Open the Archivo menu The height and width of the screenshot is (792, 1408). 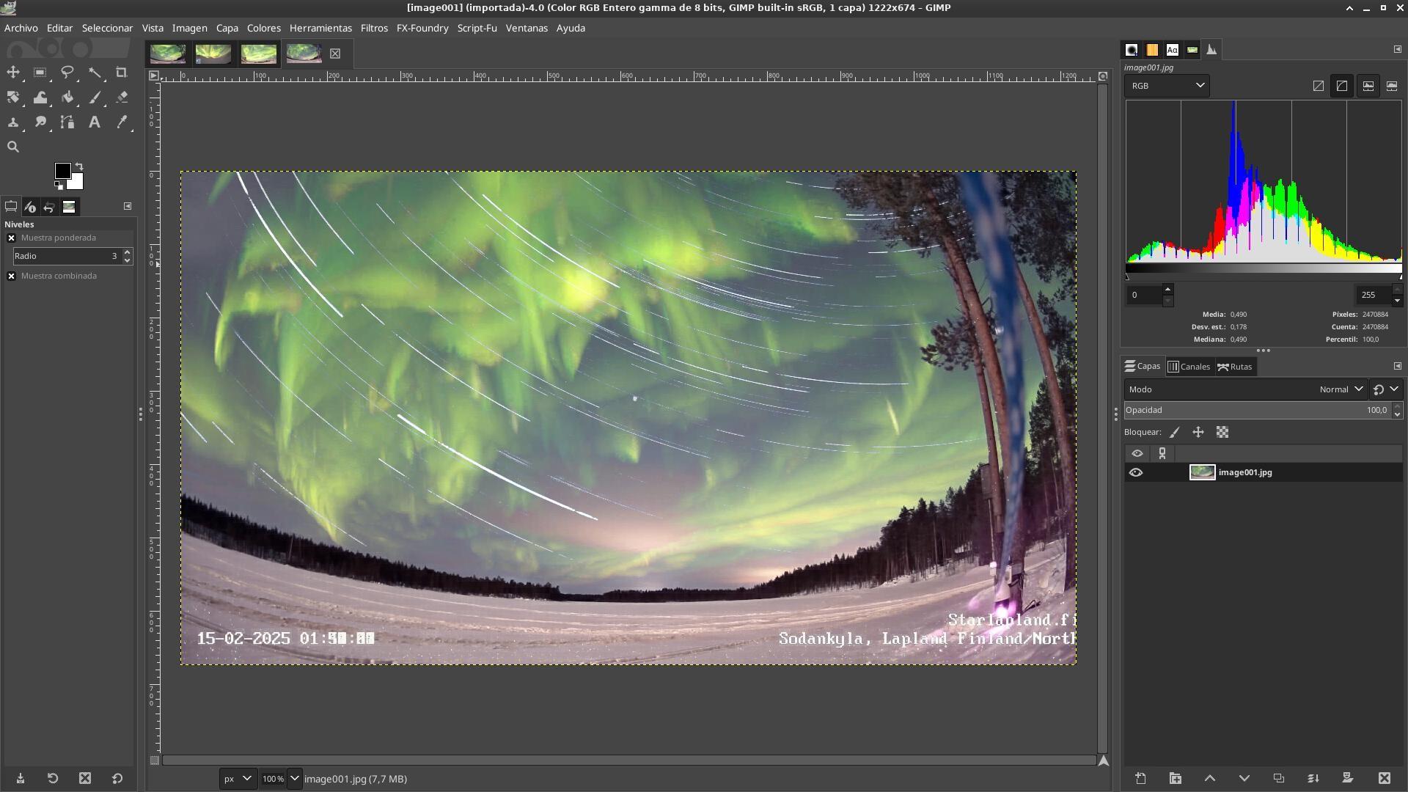pyautogui.click(x=21, y=28)
